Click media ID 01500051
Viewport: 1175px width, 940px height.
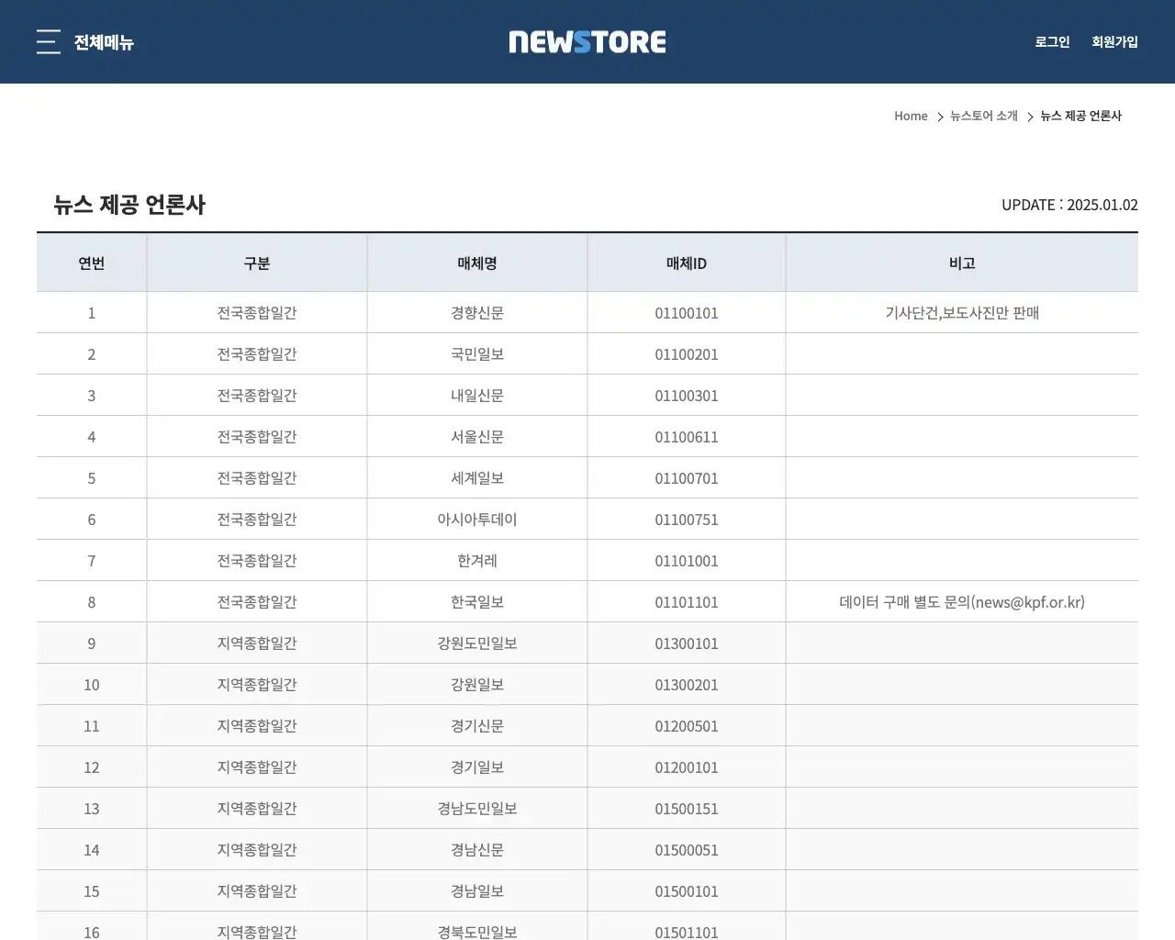coord(687,850)
